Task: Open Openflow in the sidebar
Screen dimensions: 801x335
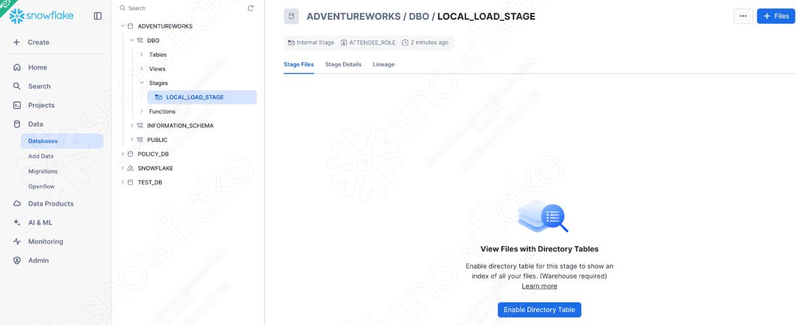Action: [41, 186]
